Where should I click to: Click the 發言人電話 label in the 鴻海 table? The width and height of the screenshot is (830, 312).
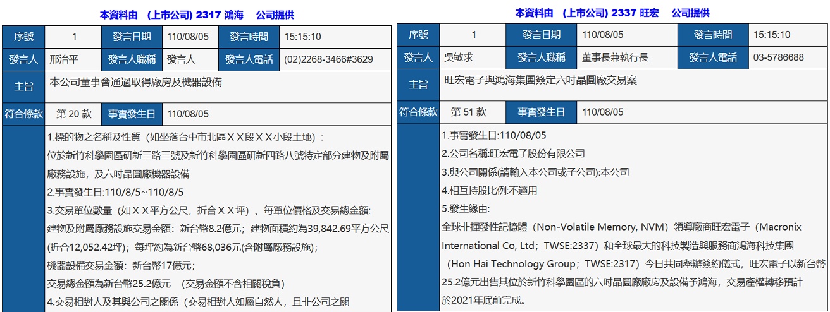coord(249,59)
